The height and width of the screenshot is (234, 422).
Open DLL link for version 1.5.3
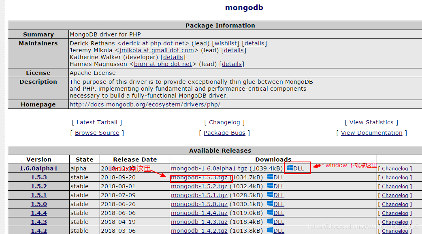pyautogui.click(x=279, y=177)
